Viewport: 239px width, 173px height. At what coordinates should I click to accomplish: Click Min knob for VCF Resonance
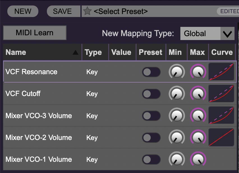[x=177, y=72]
